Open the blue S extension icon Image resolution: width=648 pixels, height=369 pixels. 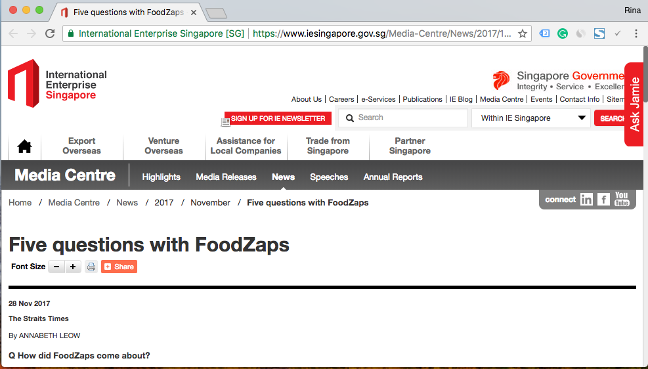pos(599,33)
